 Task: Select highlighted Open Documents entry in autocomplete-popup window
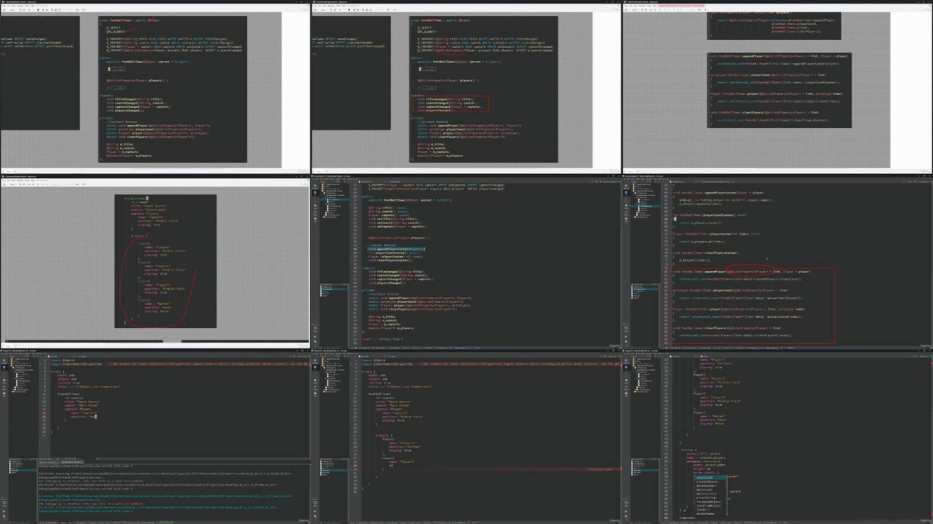coord(645,470)
